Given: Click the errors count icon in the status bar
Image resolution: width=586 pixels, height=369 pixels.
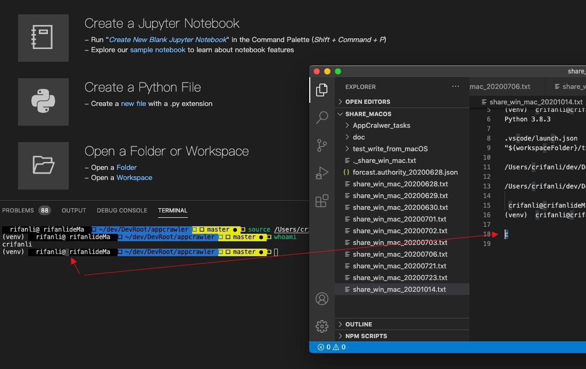Looking at the screenshot, I should (x=320, y=347).
